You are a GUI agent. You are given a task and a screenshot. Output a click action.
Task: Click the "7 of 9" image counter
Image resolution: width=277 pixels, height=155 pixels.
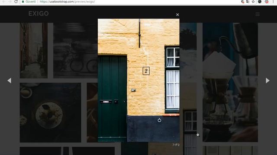click(x=176, y=145)
